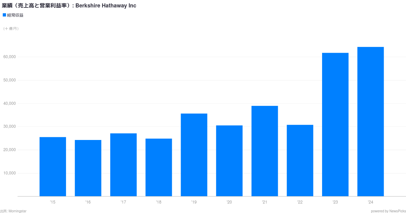Click the '15 revenue bar
Screen dimensions: 406x213
click(53, 167)
